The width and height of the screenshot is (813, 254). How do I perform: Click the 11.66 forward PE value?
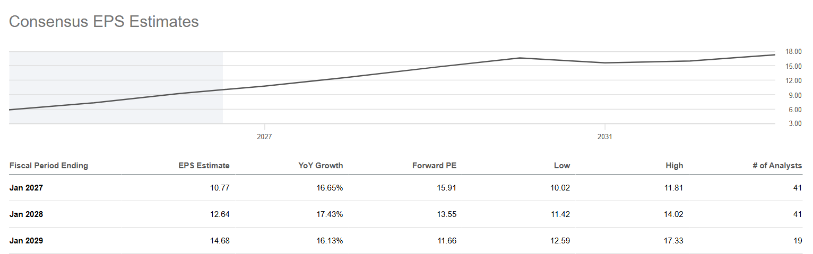click(446, 240)
